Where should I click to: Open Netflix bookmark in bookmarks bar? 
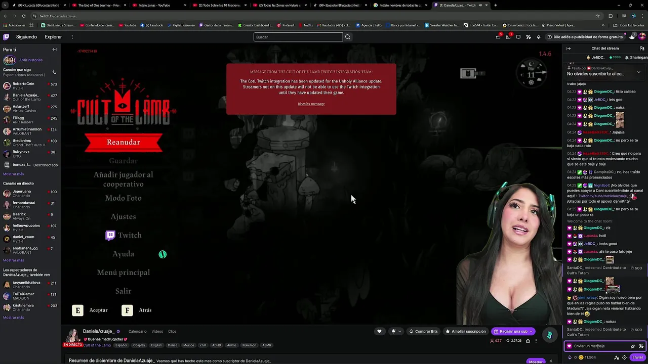305,25
